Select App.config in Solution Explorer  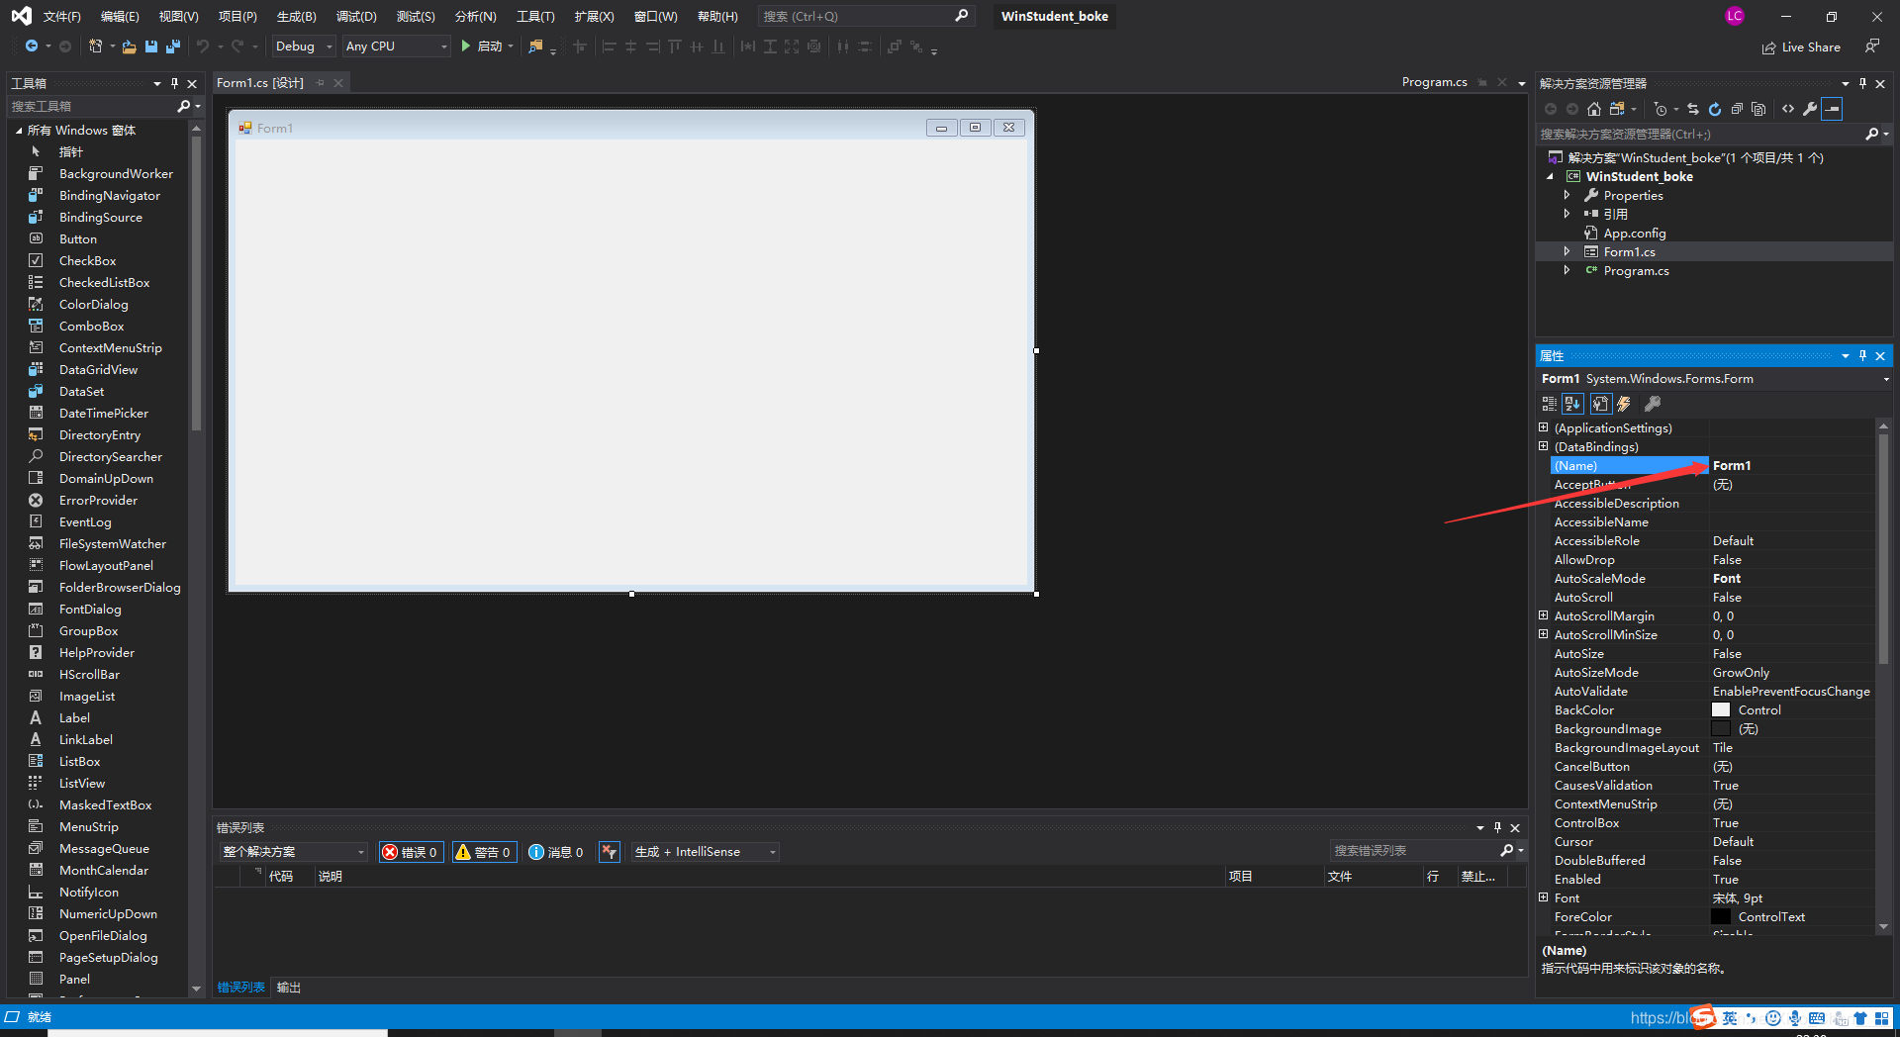tap(1635, 233)
